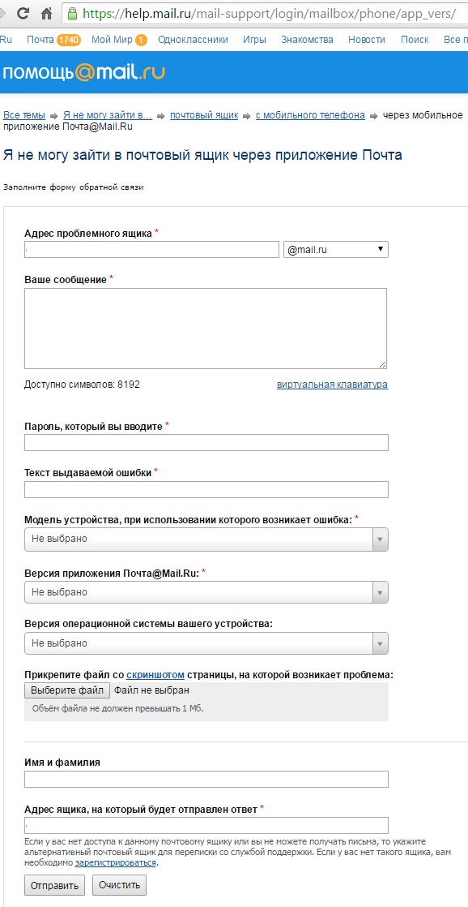This screenshot has width=468, height=907.
Task: Open the @mail.ru domain dropdown
Action: 336,249
